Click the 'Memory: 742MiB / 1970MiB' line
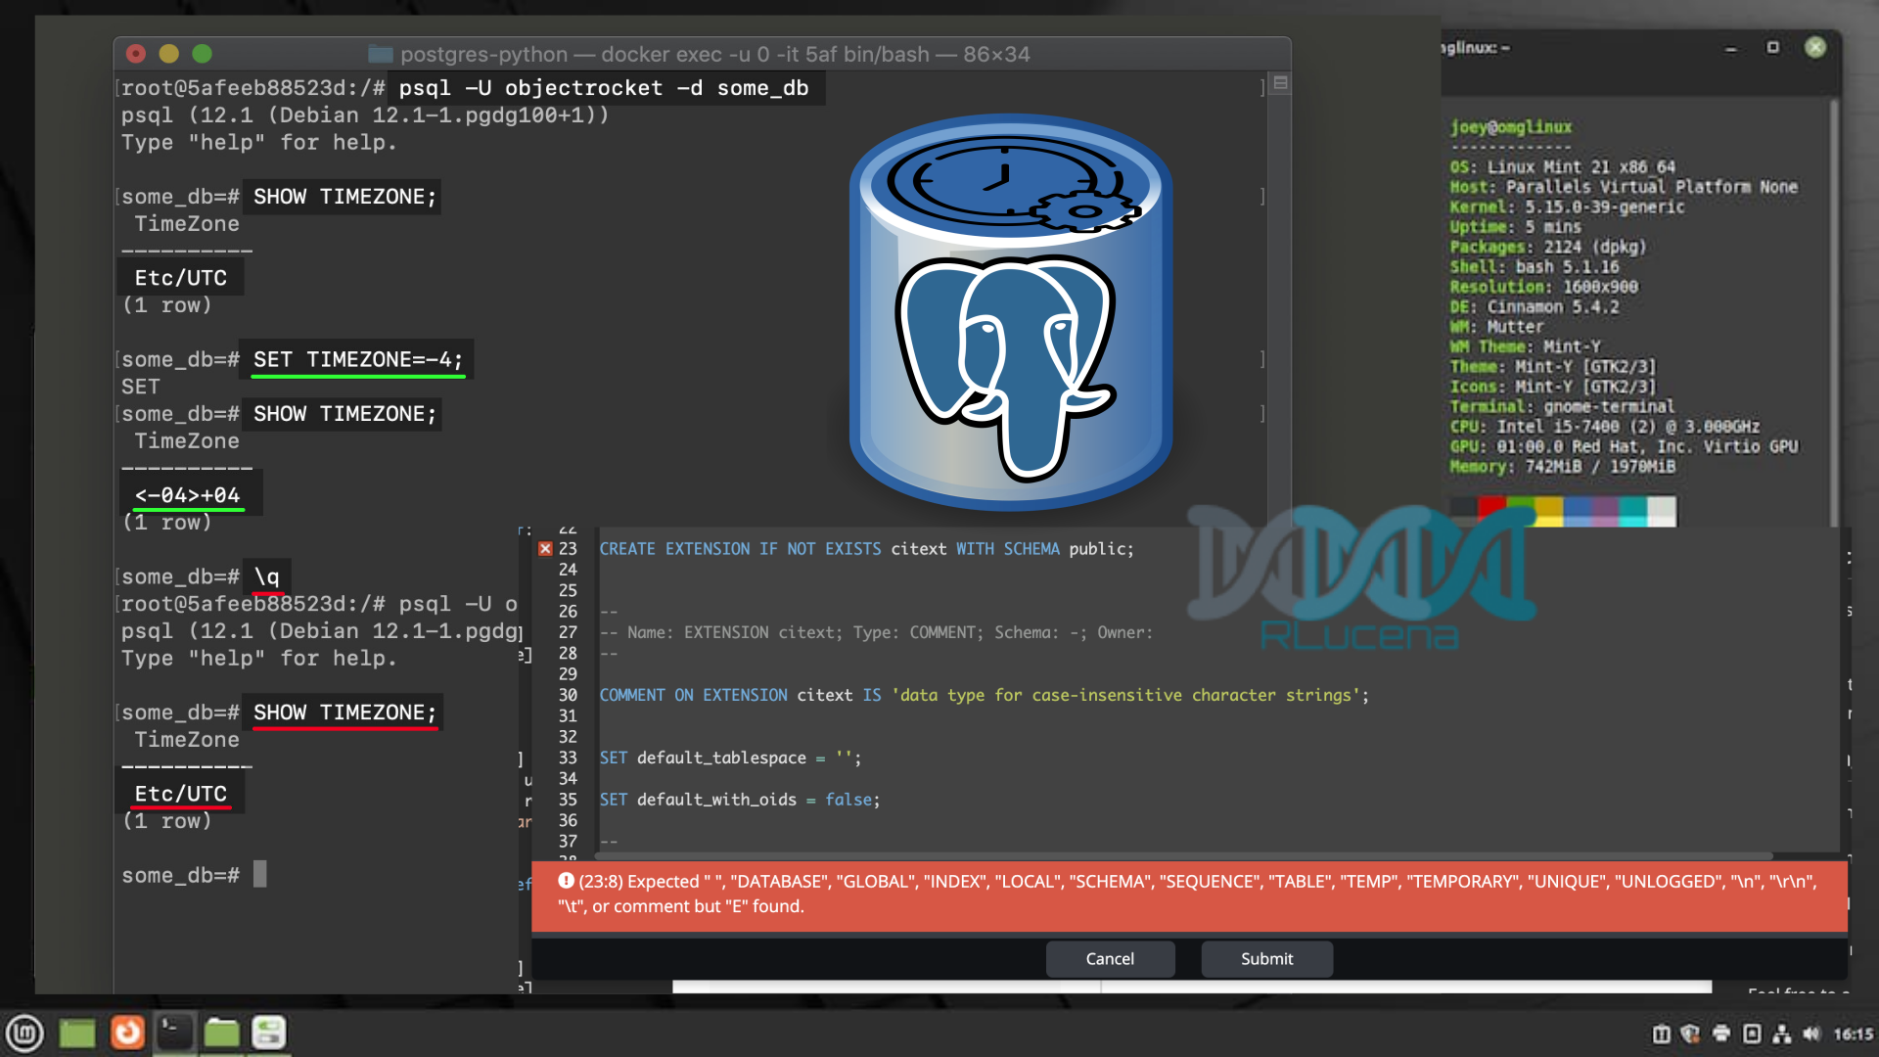Viewport: 1879px width, 1057px height. tap(1563, 467)
